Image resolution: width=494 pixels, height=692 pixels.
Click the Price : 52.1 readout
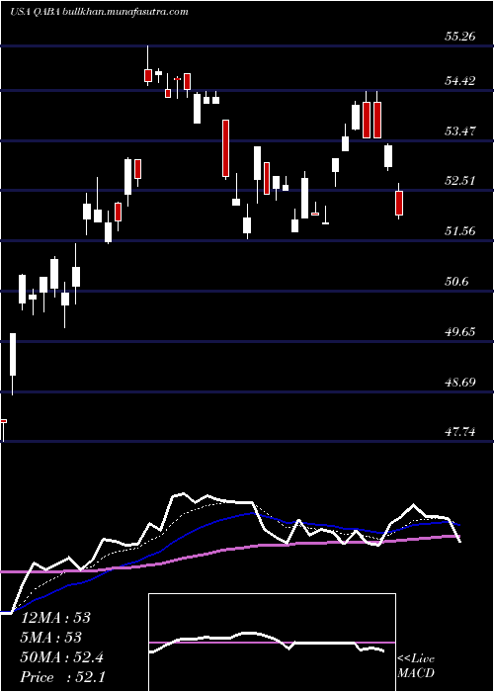62,677
